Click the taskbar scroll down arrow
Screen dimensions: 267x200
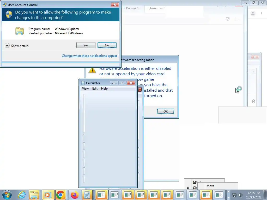pyautogui.click(x=228, y=198)
